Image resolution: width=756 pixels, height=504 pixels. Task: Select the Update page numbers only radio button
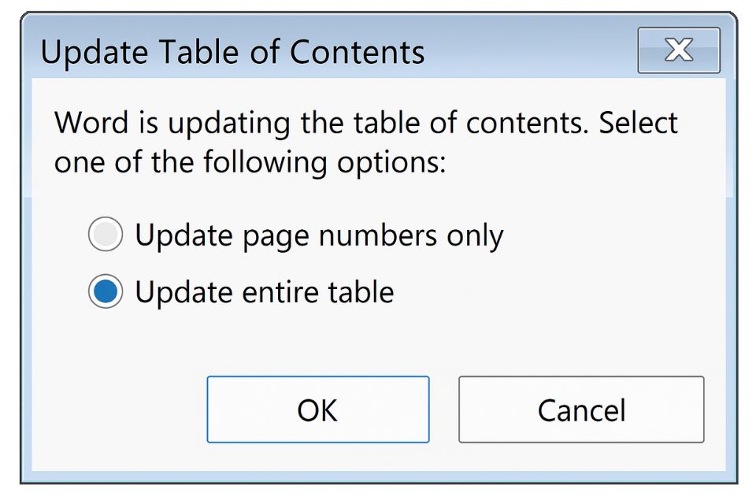(x=106, y=235)
